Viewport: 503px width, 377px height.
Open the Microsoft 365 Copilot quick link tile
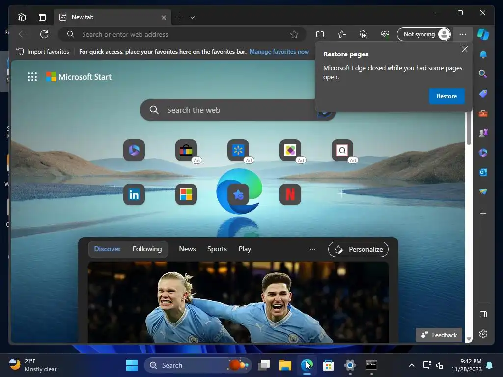pyautogui.click(x=134, y=150)
